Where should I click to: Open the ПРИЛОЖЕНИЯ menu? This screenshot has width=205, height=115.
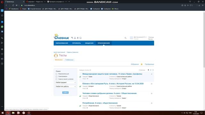(x=104, y=43)
